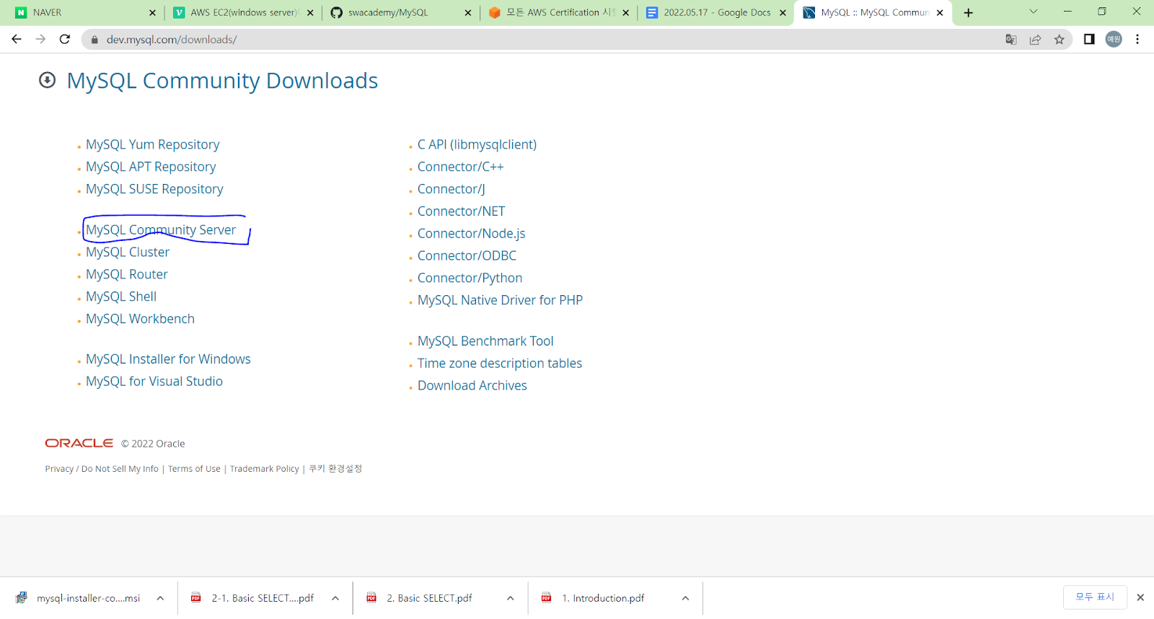The width and height of the screenshot is (1154, 619).
Task: Open MySQL Shell link
Action: coord(121,297)
